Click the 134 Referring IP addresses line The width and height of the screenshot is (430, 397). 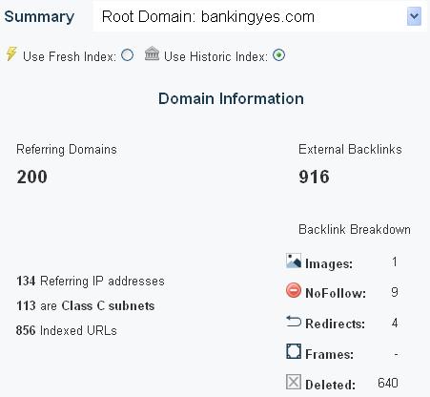click(x=91, y=282)
